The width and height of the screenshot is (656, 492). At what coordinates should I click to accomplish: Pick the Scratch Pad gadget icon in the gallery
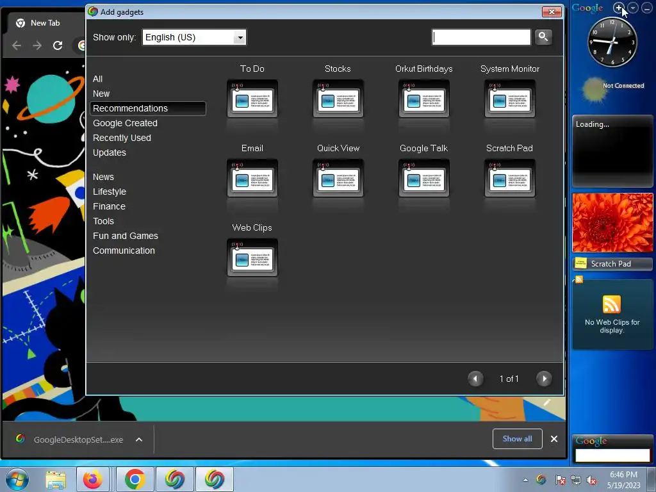[x=509, y=178]
